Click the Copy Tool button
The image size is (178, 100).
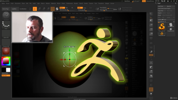[162, 11]
